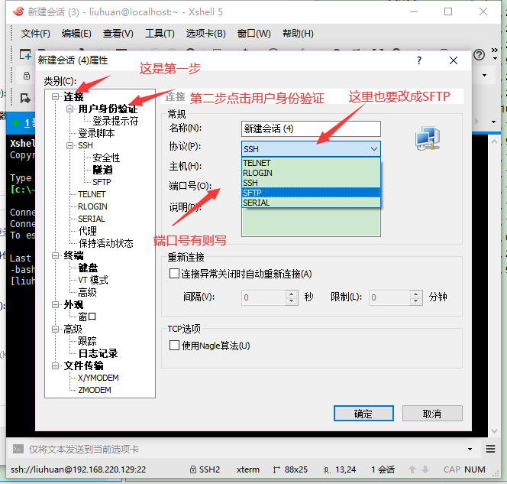
Task: Select ZMODEM tree item
Action: (95, 390)
